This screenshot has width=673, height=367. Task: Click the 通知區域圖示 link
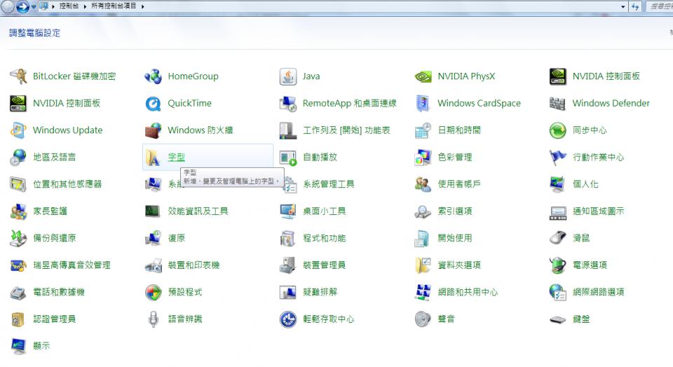click(x=598, y=212)
